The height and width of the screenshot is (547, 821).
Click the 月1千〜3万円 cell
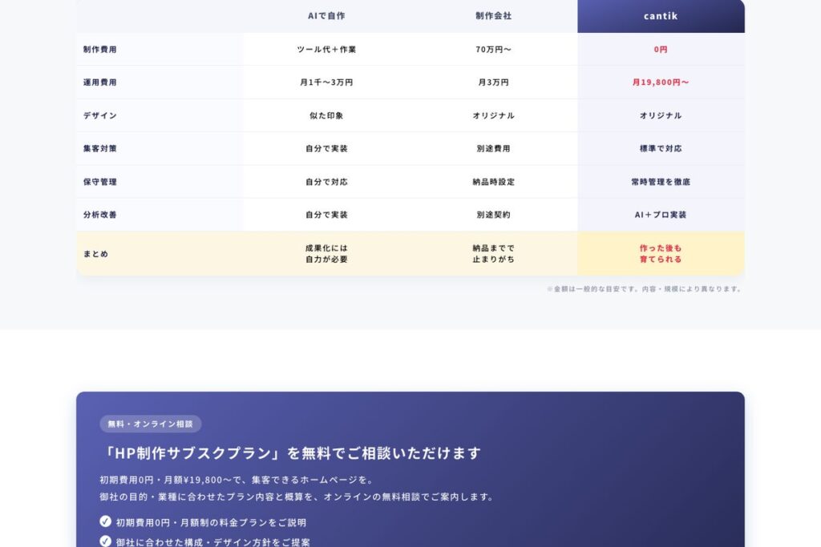click(326, 82)
